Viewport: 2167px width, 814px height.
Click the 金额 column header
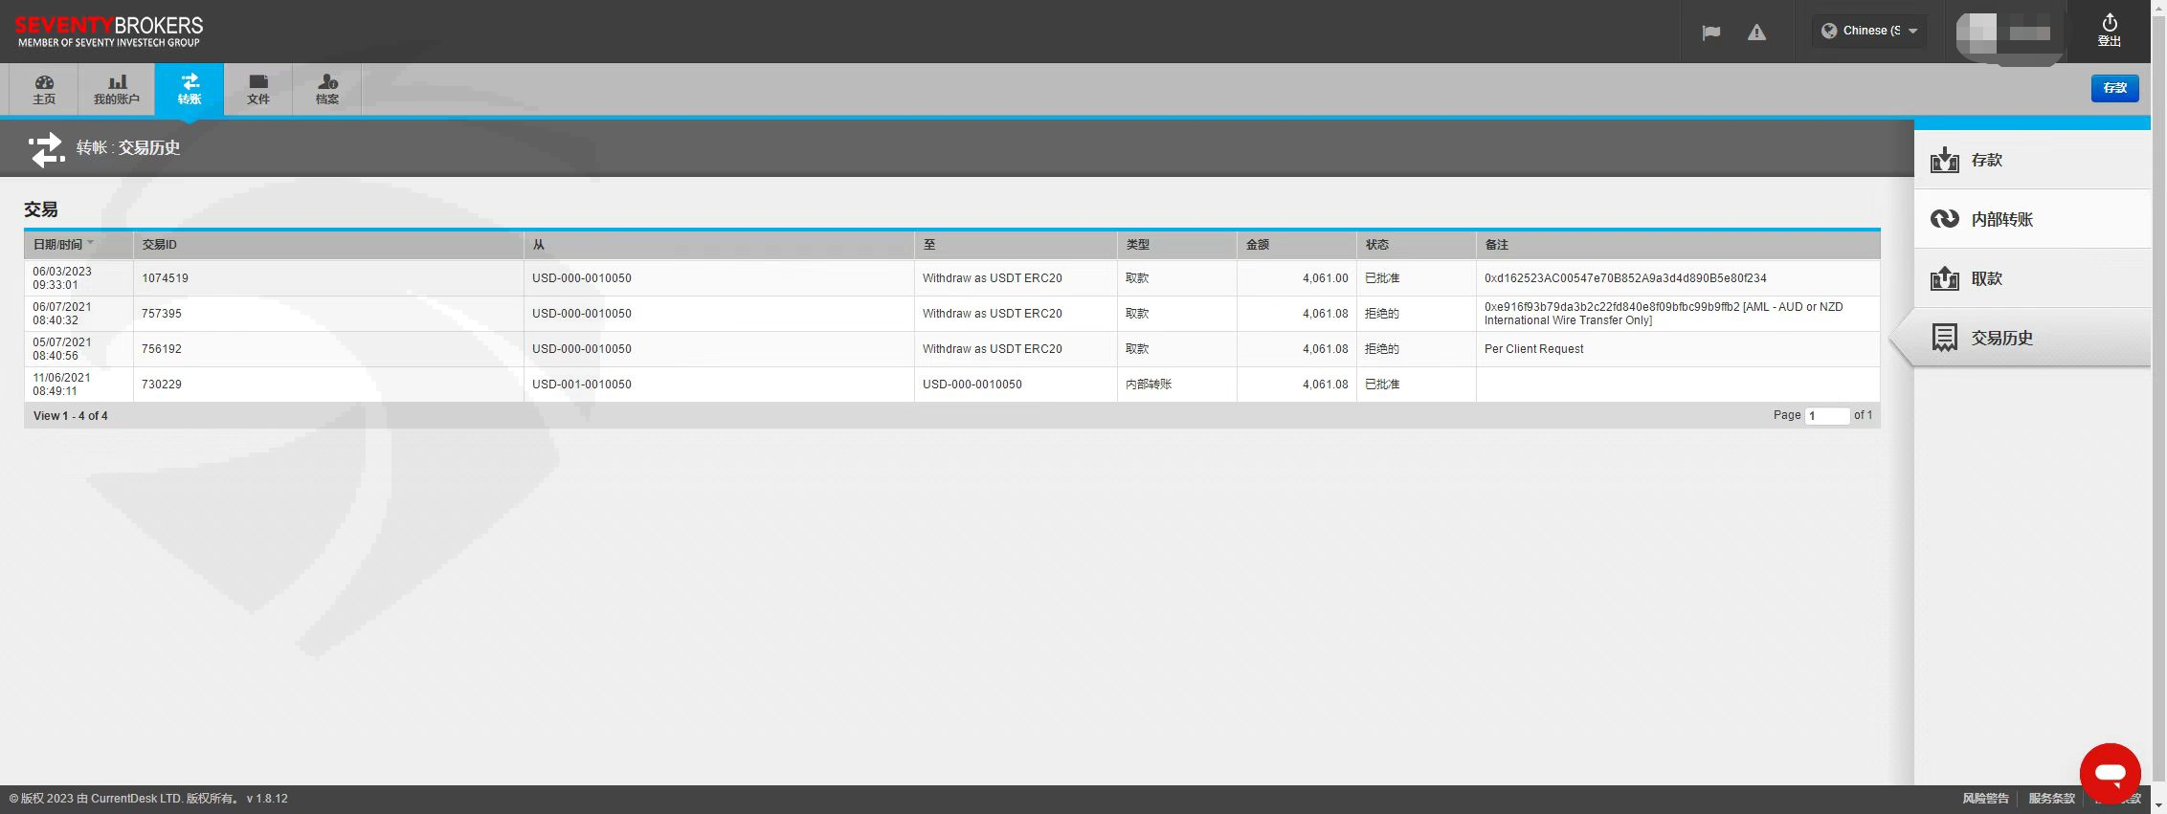pos(1296,245)
